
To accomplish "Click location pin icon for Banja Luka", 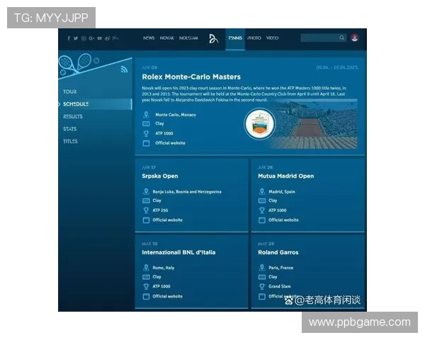I will pyautogui.click(x=146, y=191).
